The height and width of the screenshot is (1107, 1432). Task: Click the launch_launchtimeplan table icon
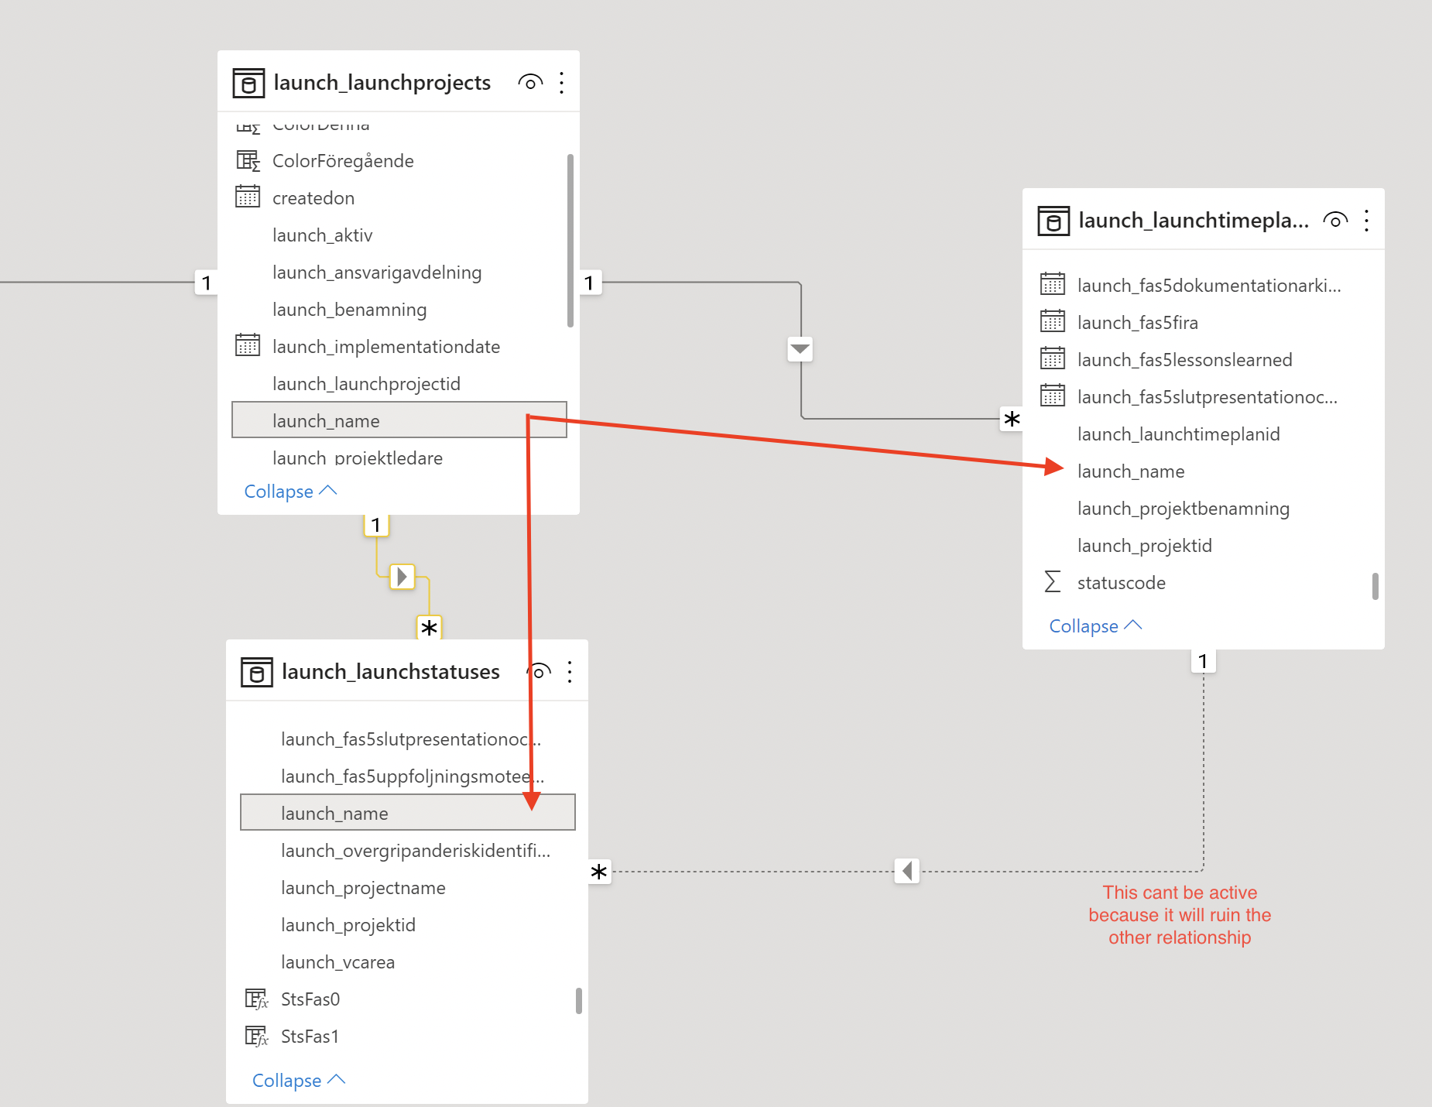point(1053,221)
